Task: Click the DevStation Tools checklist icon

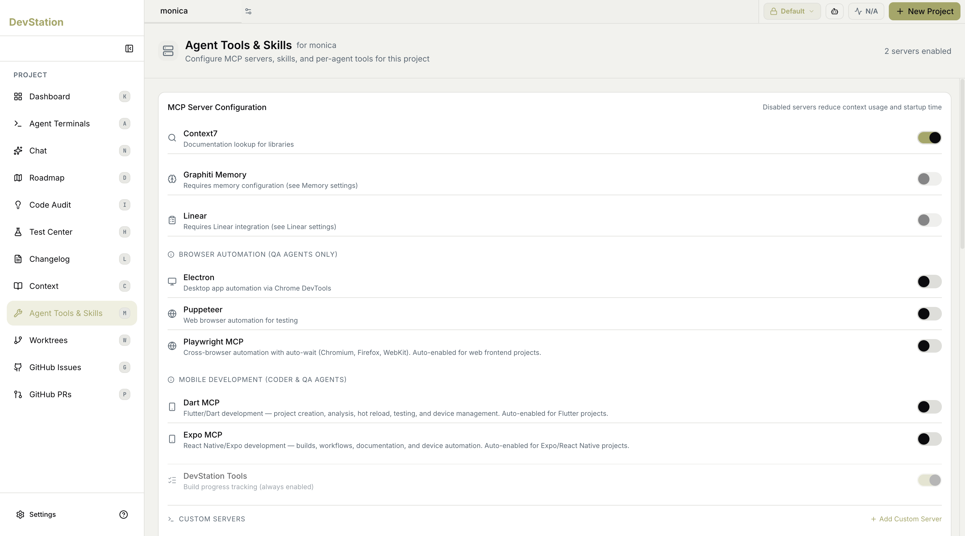Action: point(172,480)
